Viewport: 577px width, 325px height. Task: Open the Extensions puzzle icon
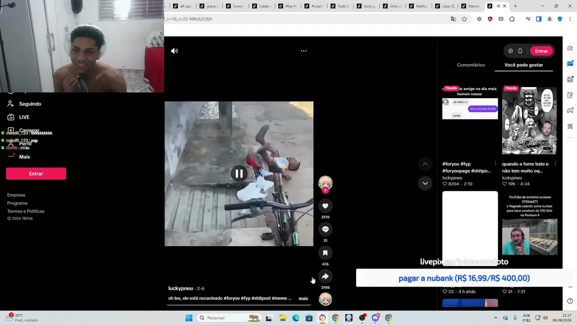click(x=512, y=19)
